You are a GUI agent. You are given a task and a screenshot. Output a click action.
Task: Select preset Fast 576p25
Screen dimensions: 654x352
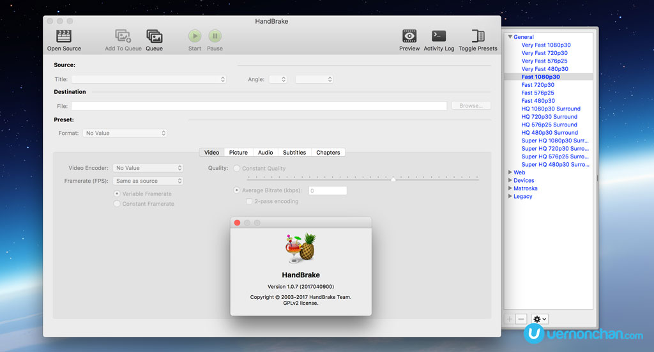[538, 93]
